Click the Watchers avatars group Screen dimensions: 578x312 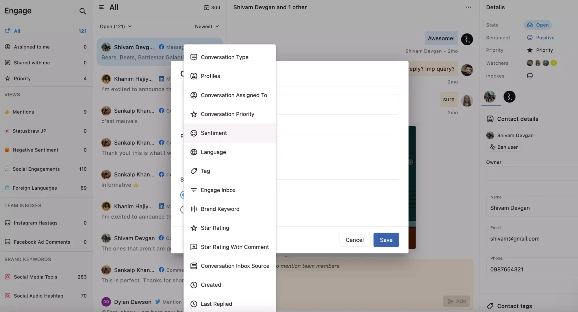coord(541,63)
